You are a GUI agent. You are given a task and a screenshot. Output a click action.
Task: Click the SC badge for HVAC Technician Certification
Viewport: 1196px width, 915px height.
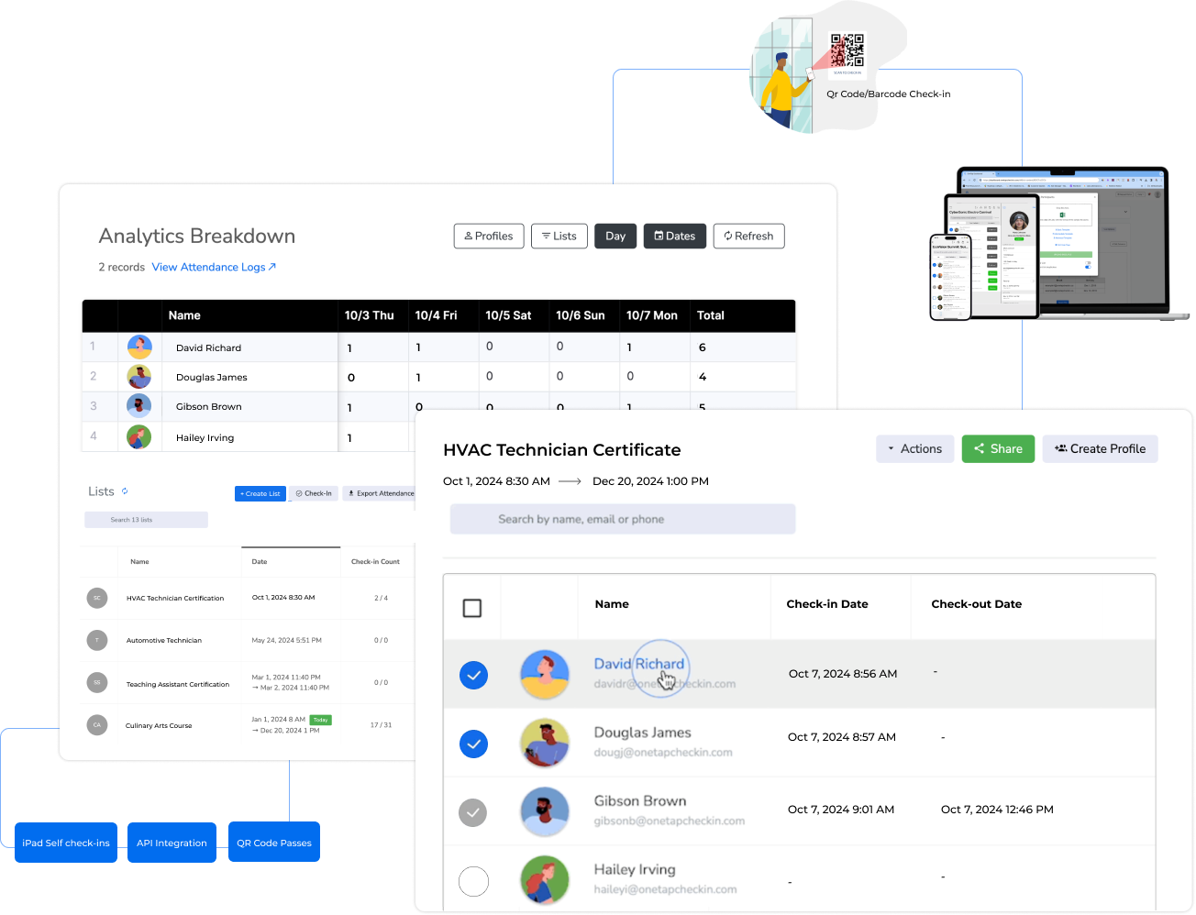pos(97,598)
